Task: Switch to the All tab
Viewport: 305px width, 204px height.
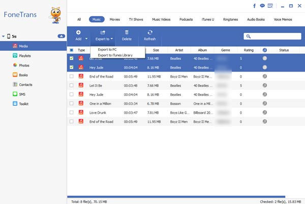Action: (x=79, y=19)
